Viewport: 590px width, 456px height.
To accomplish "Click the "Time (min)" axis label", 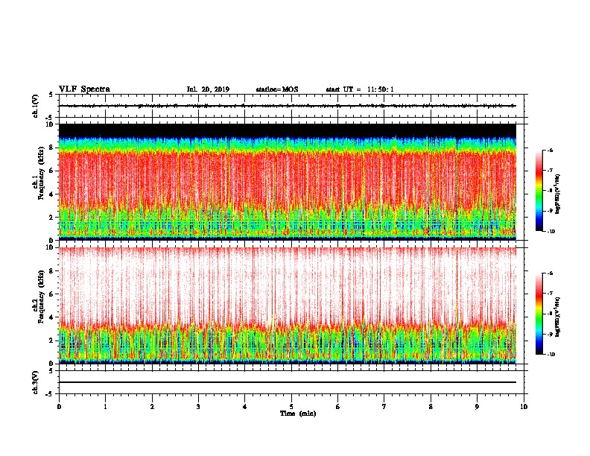I will click(298, 414).
